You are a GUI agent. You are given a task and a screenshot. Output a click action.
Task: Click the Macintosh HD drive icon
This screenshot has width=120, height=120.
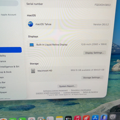pos(33,71)
